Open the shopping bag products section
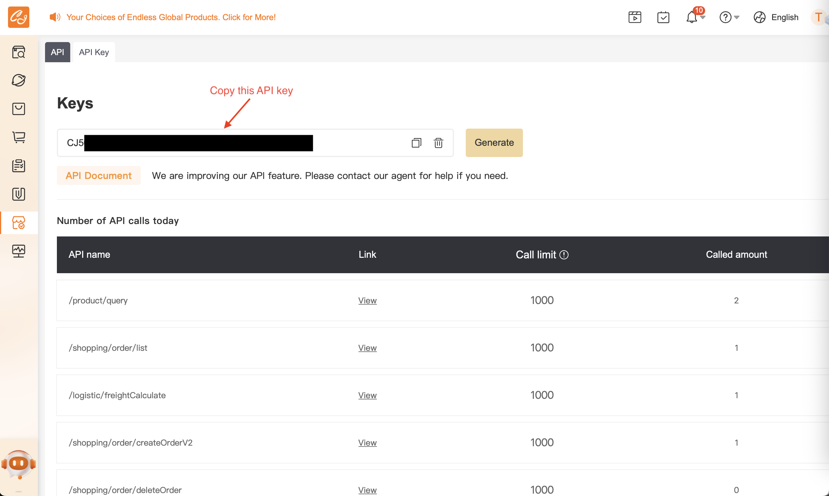 click(x=18, y=109)
